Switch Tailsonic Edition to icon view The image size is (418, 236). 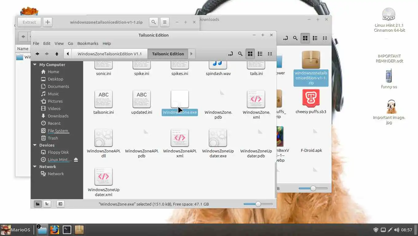[x=250, y=54]
